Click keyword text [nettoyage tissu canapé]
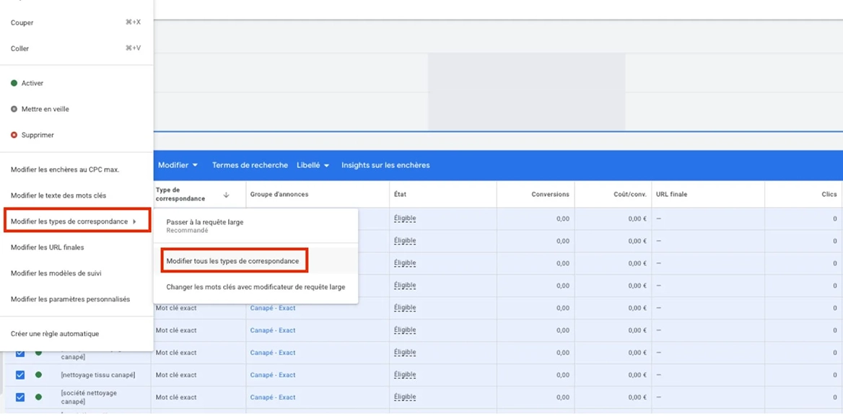This screenshot has width=843, height=419. click(x=98, y=375)
